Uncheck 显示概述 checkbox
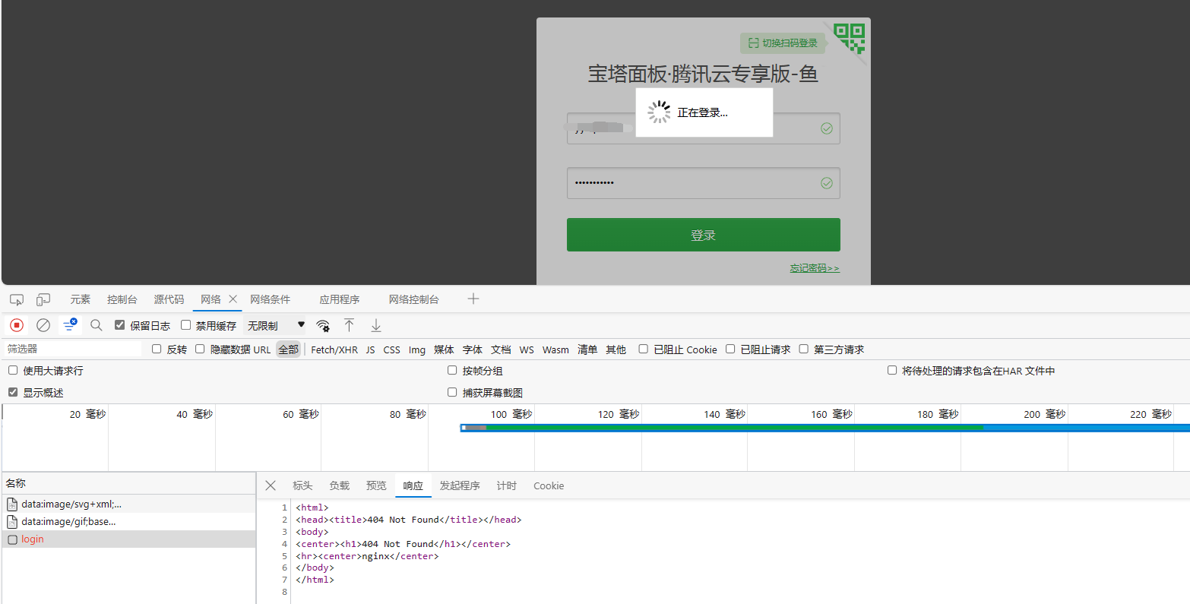This screenshot has width=1190, height=604. (x=13, y=392)
